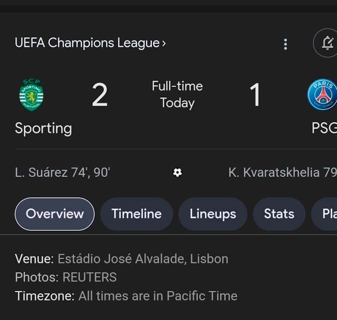337x320 pixels.
Task: Click the Sporting team name
Action: click(43, 128)
